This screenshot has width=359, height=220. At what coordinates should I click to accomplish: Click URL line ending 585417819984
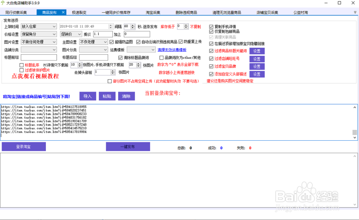coord(43,132)
